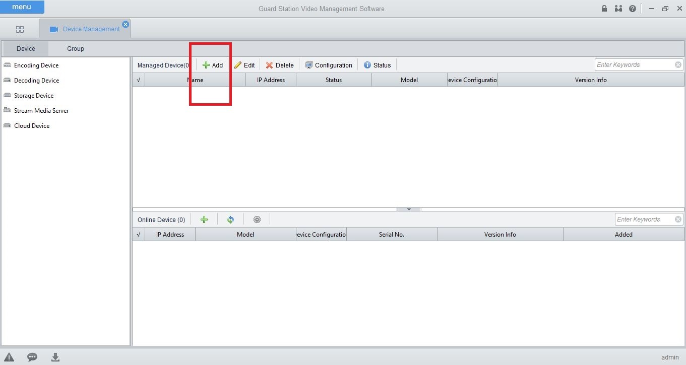The image size is (686, 365).
Task: Click the Add button in Managed Device toolbar
Action: click(213, 65)
